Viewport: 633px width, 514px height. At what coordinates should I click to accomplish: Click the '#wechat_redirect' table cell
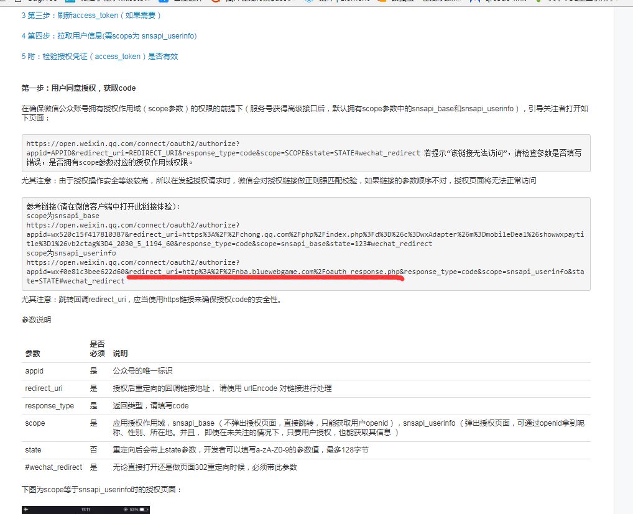tap(53, 467)
